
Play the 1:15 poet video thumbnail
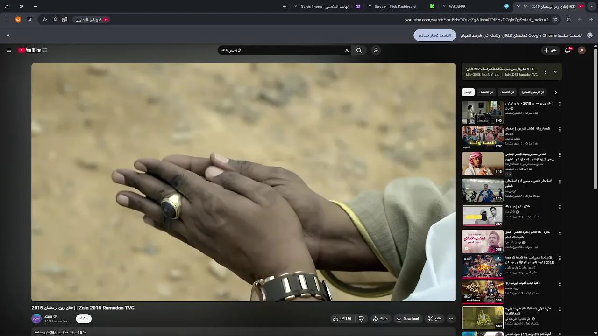tap(483, 163)
